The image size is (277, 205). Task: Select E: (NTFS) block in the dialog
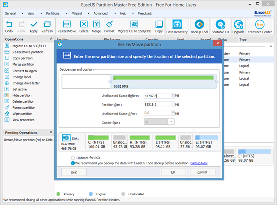(206, 142)
